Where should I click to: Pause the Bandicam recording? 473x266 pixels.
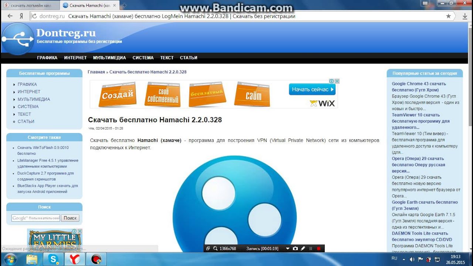click(311, 249)
